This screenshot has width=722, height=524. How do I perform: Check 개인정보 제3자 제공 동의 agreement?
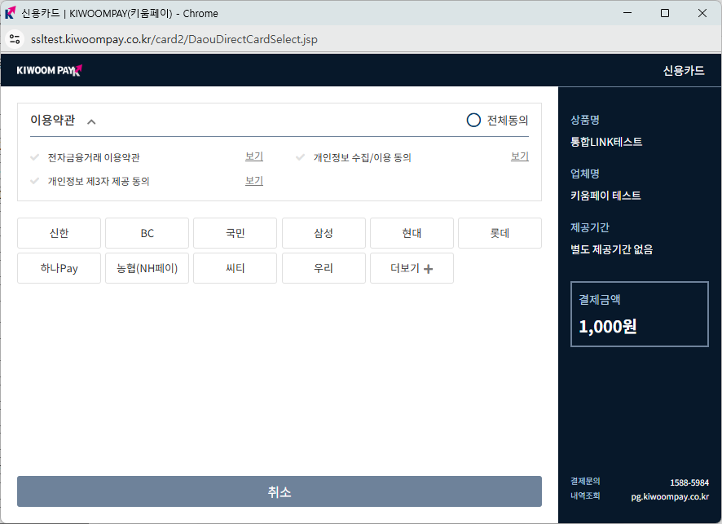(x=34, y=181)
